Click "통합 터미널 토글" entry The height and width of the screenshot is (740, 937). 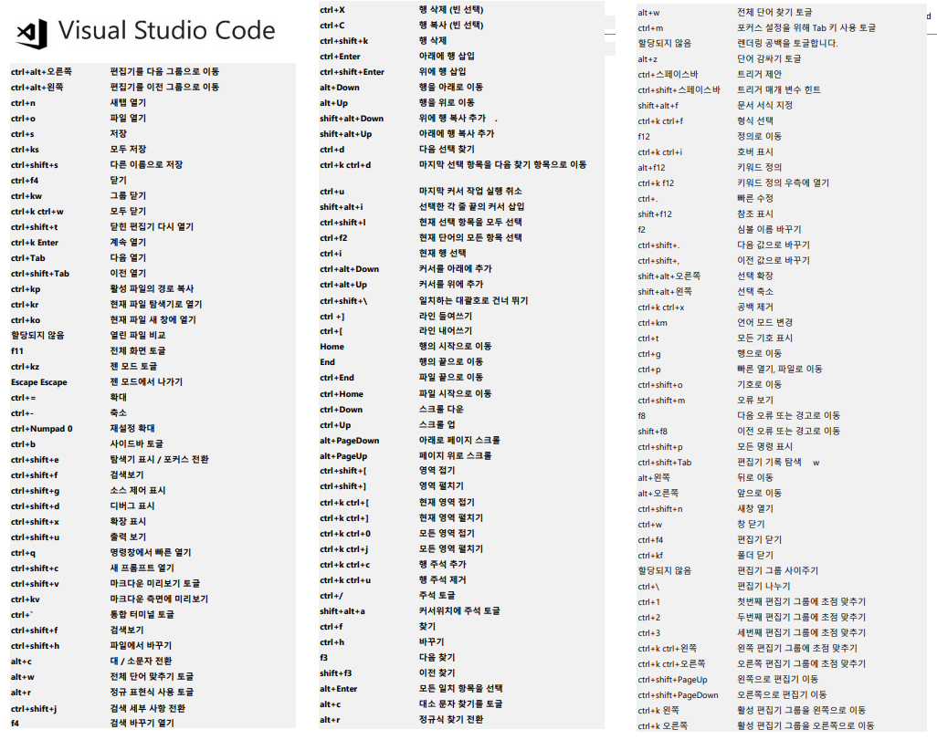point(142,614)
